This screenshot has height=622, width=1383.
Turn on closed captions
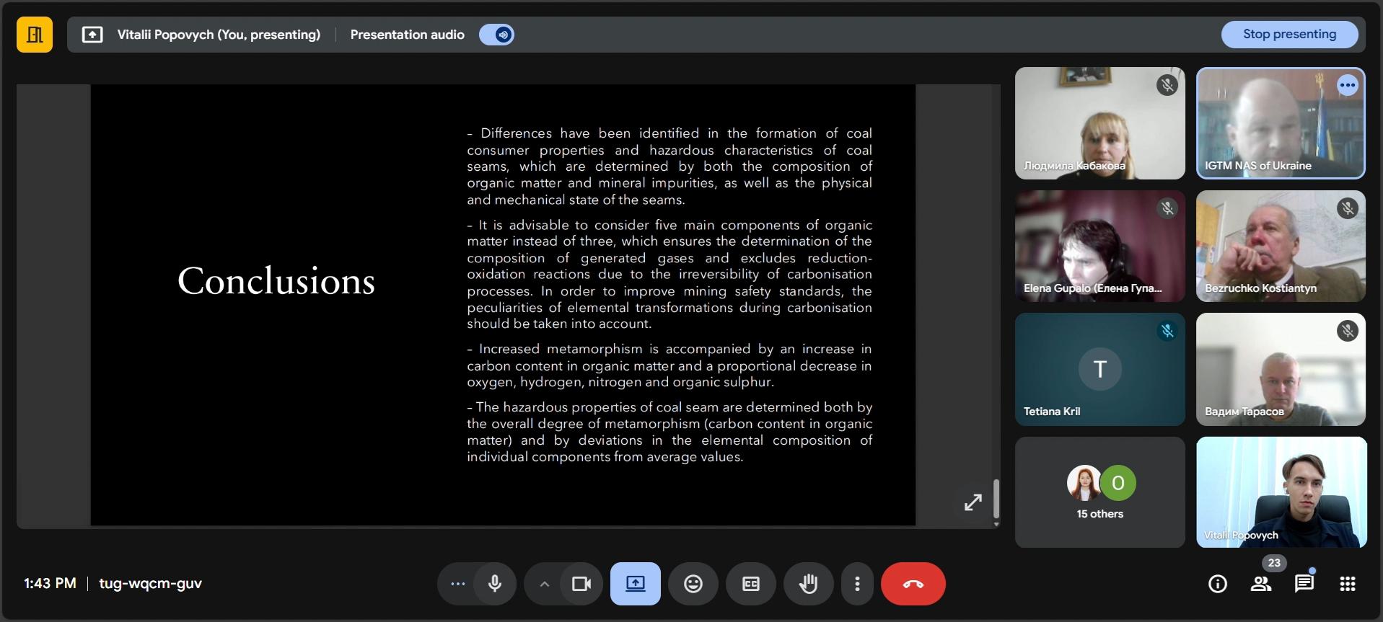click(750, 584)
